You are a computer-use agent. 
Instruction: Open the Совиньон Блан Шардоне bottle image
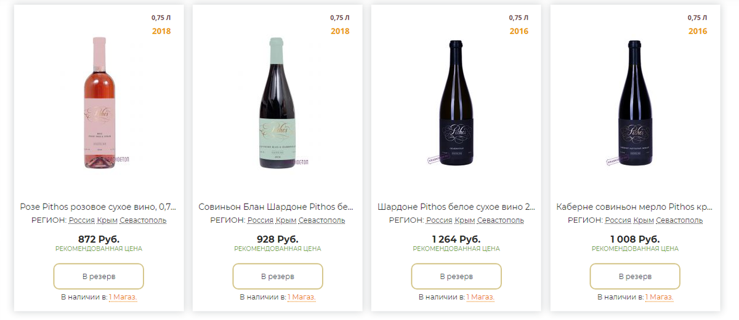tap(277, 103)
